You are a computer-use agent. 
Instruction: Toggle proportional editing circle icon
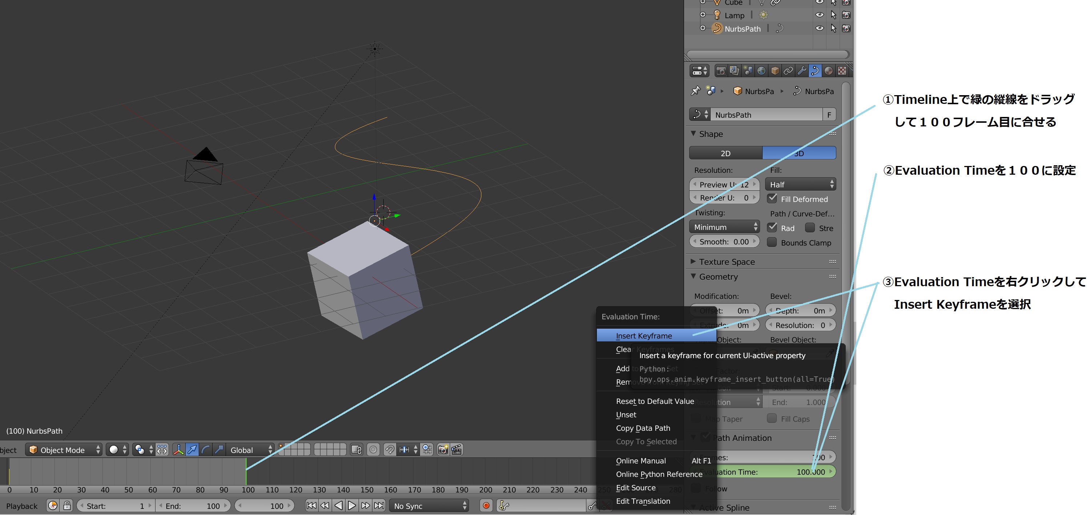coord(373,450)
